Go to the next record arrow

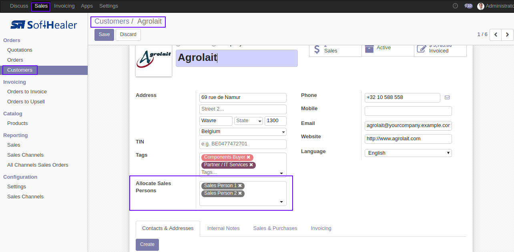click(507, 34)
